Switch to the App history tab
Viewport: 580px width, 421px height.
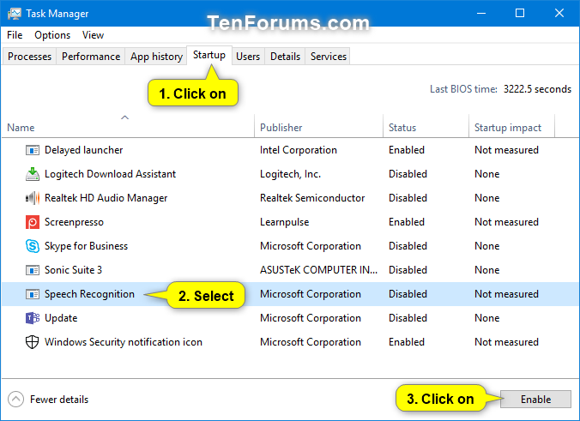(x=156, y=57)
